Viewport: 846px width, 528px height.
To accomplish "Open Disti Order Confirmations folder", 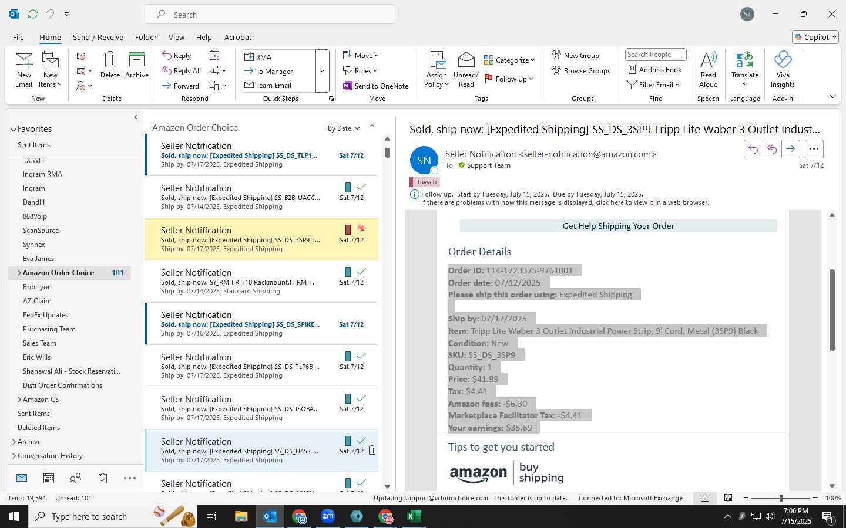I will [x=62, y=385].
